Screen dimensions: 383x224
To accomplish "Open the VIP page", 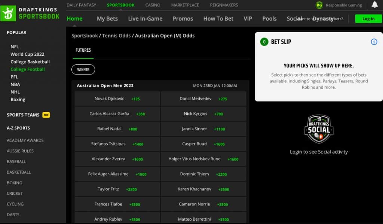I will (248, 19).
